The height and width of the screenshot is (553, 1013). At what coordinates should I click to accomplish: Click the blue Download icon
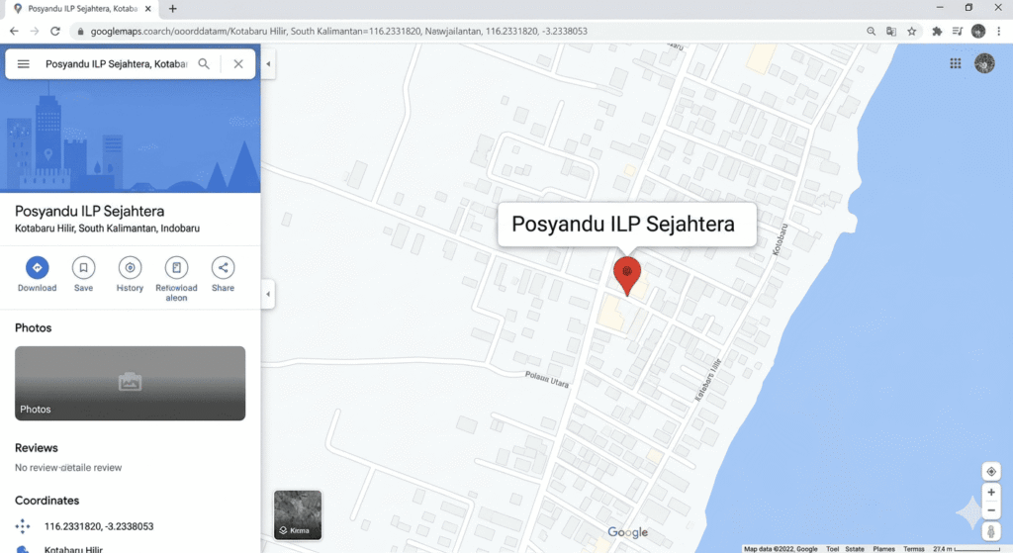click(37, 267)
